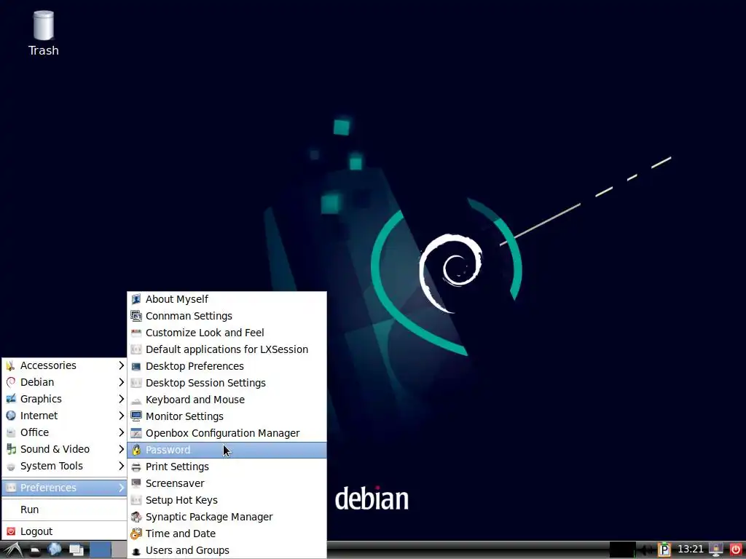Launch the web browser globe icon in taskbar
This screenshot has width=746, height=559.
click(54, 550)
